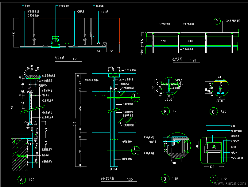The height and width of the screenshot is (187, 248).
Task: Select reference bubble B on the enlarged handrail elevation
Action: [x=136, y=97]
